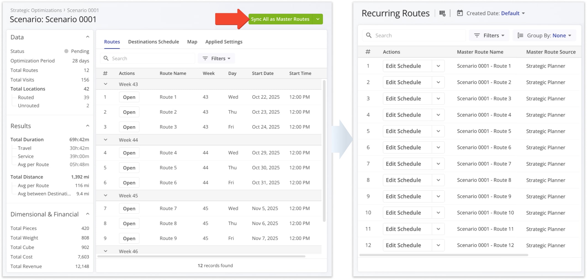
Task: Click Sync All as Master Routes button
Action: [x=280, y=19]
